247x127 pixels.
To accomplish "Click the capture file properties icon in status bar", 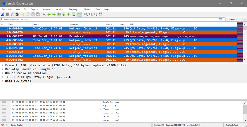I will click(7, 125).
